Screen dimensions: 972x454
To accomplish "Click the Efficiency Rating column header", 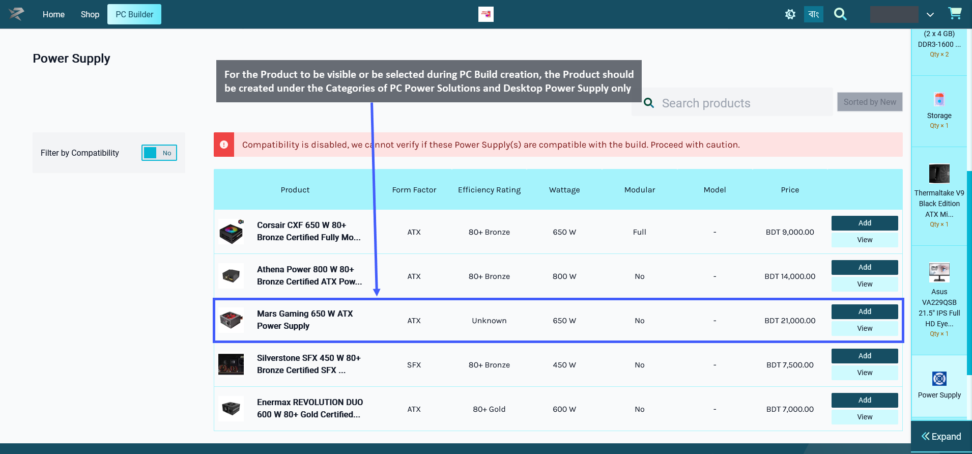I will pyautogui.click(x=489, y=190).
